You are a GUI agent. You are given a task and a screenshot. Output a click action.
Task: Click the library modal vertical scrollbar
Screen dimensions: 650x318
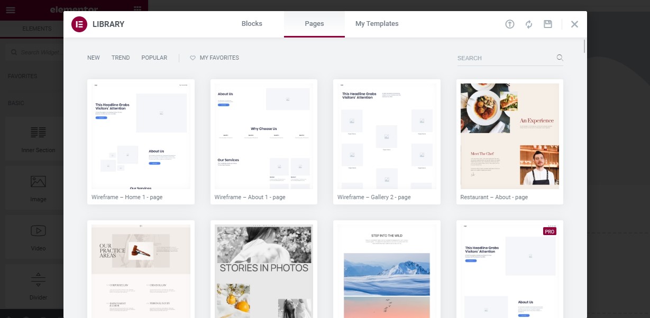[x=584, y=46]
